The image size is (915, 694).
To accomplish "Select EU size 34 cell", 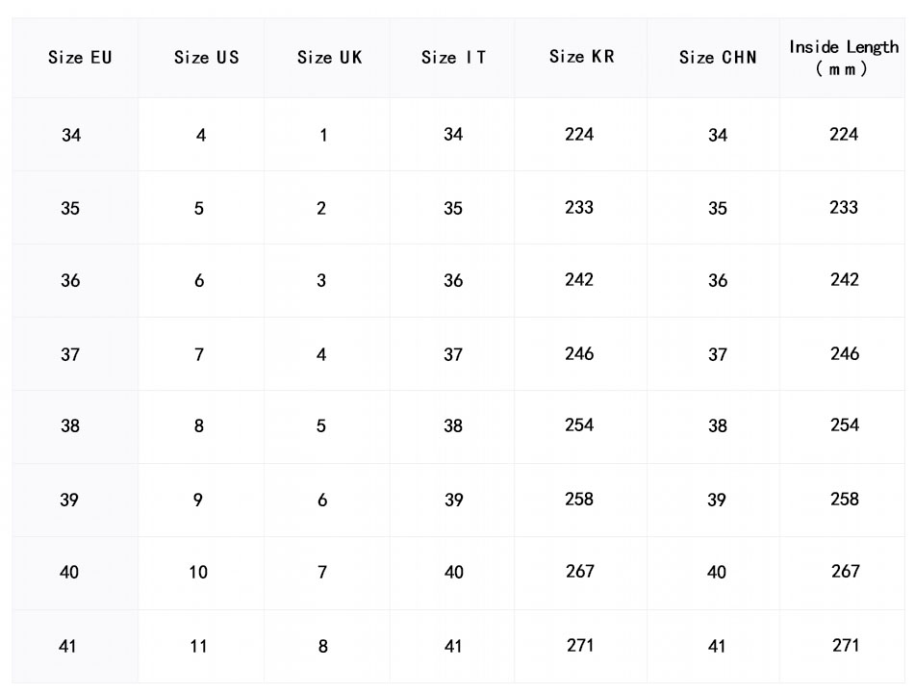I will pos(71,136).
